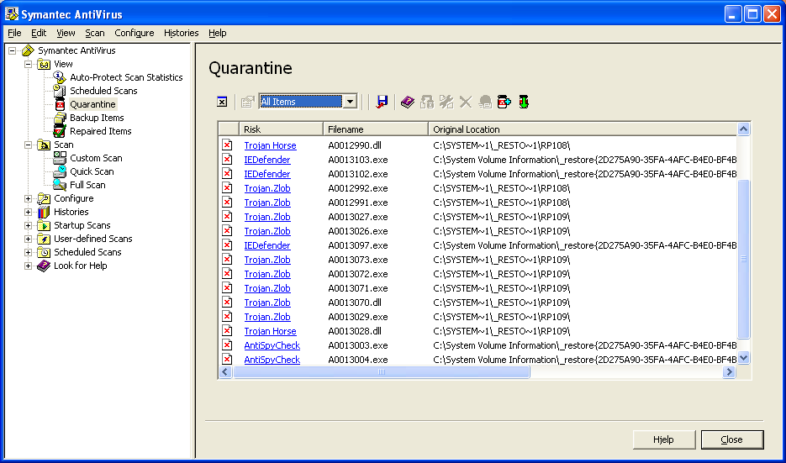The width and height of the screenshot is (786, 463).
Task: Open the purple Help book icon
Action: [x=408, y=102]
